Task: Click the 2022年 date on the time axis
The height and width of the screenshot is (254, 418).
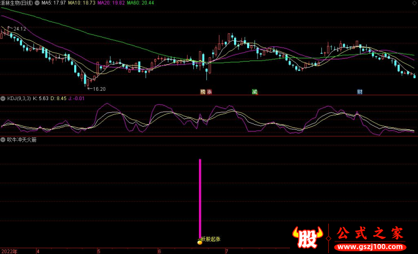Action: point(8,251)
